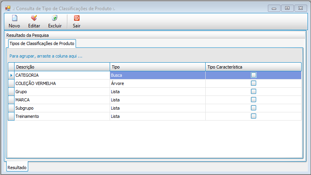Select the Treinamento description cell
This screenshot has height=175, width=311.
coord(62,116)
